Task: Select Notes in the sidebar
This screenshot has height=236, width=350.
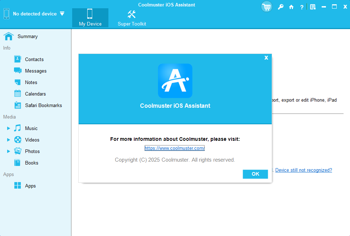Action: [31, 82]
